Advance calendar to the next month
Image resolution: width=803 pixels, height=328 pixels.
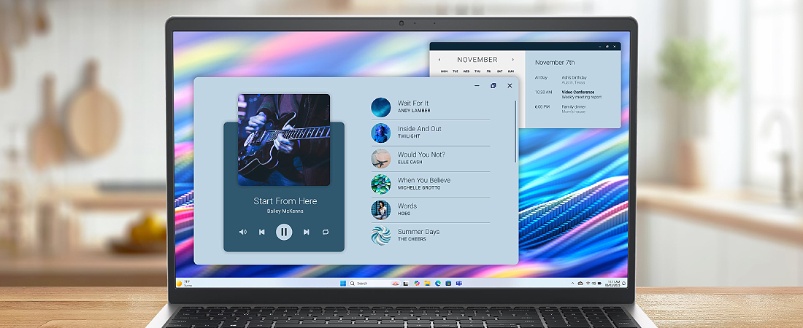pos(513,60)
